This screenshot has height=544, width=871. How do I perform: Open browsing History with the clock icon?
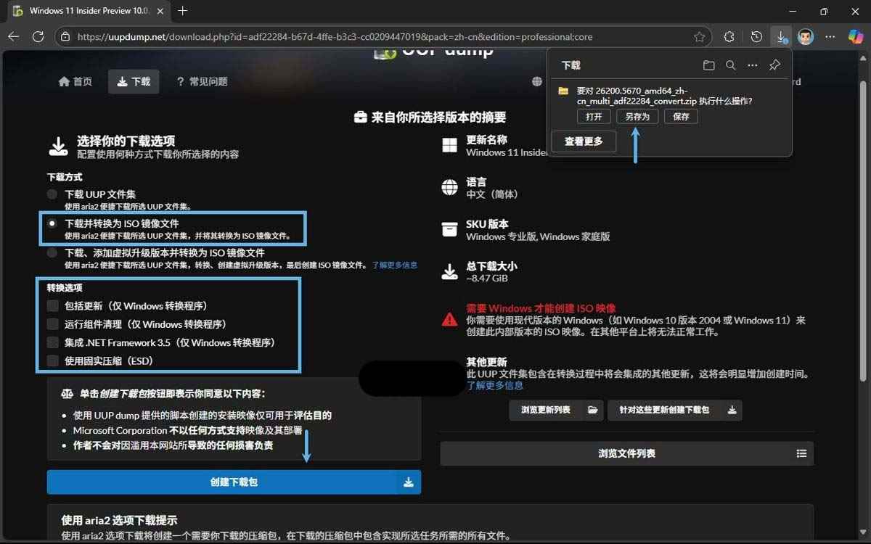(756, 36)
